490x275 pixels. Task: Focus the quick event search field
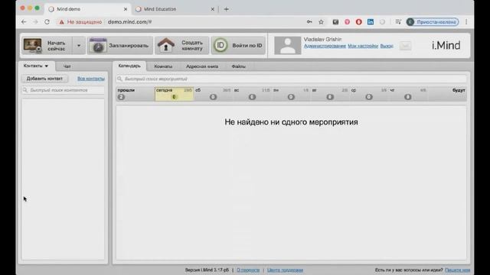291,79
